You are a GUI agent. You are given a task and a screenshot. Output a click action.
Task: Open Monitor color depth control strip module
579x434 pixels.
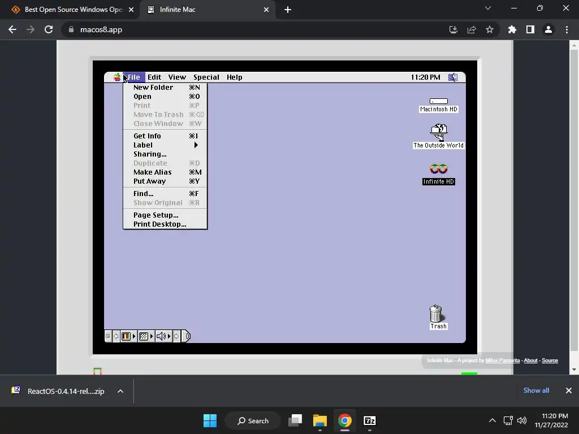coord(128,336)
